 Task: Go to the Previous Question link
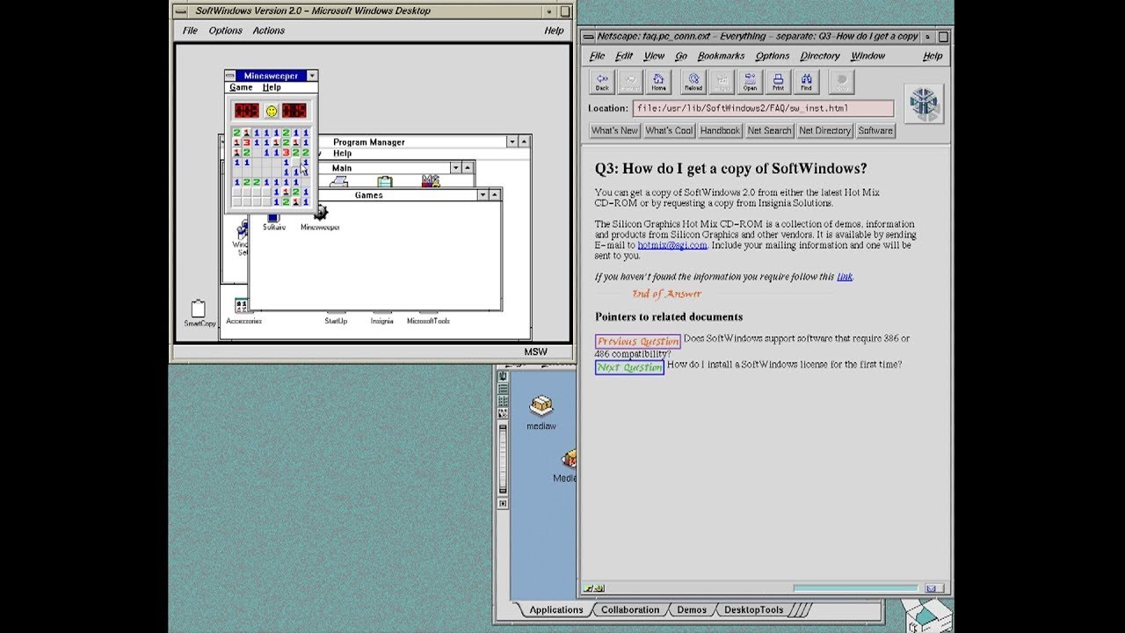click(x=638, y=341)
